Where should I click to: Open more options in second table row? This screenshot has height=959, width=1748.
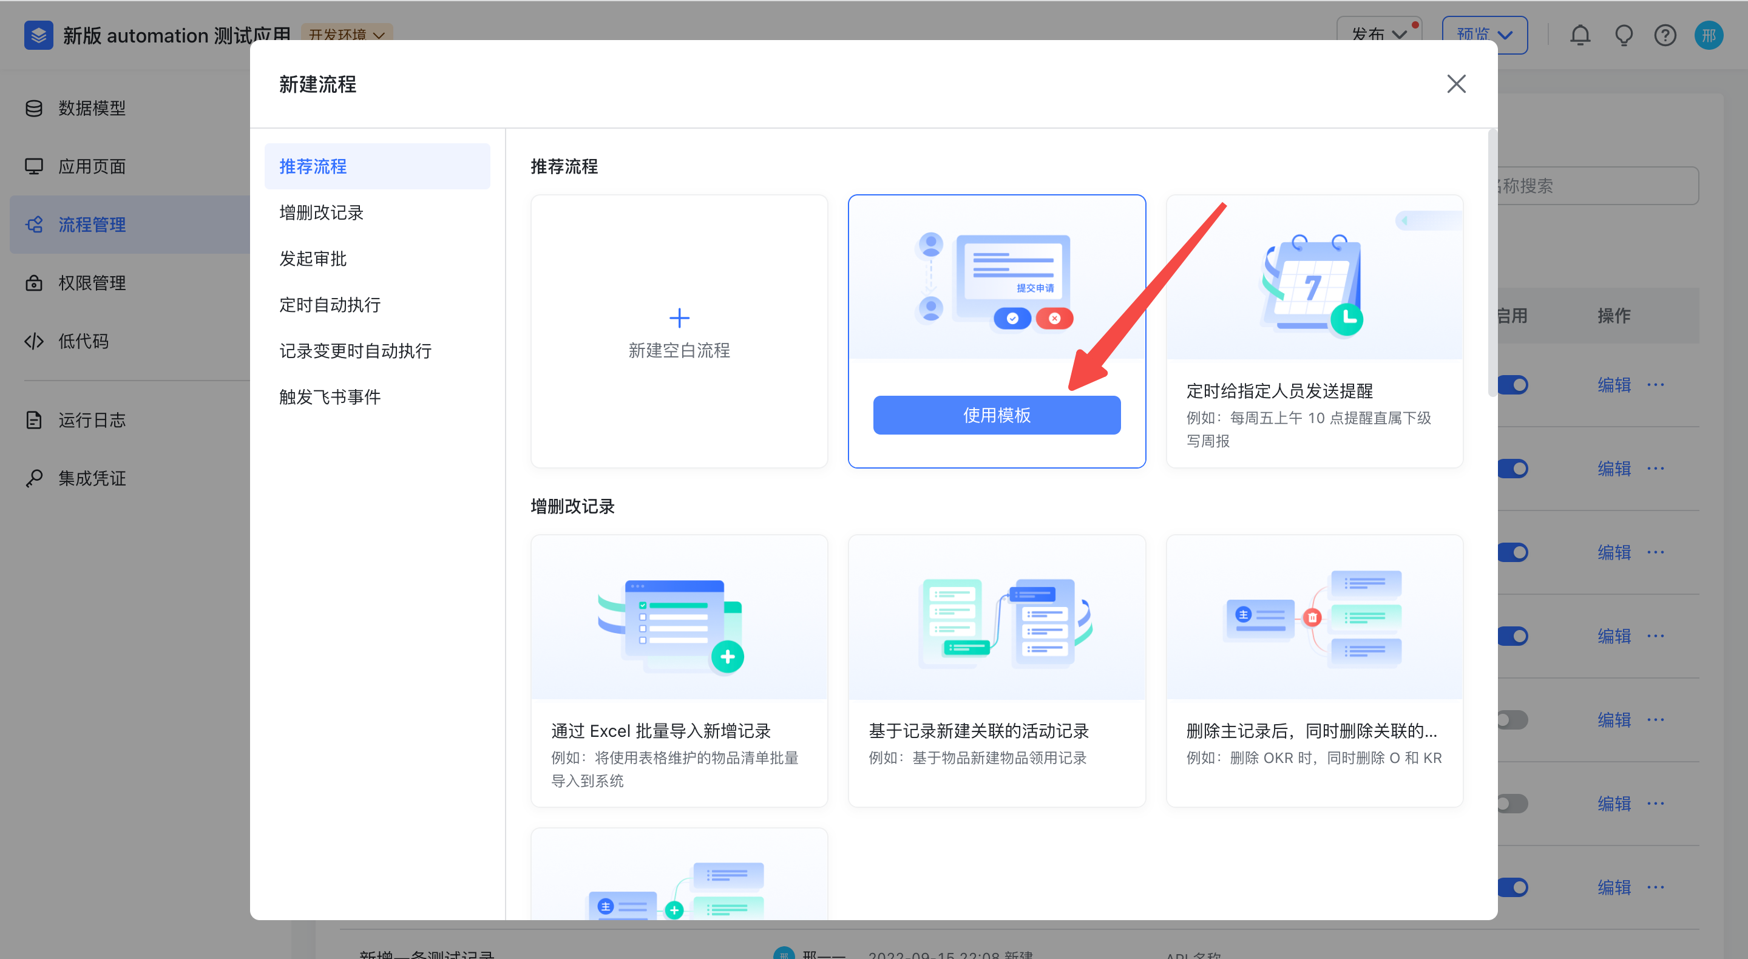(1656, 469)
